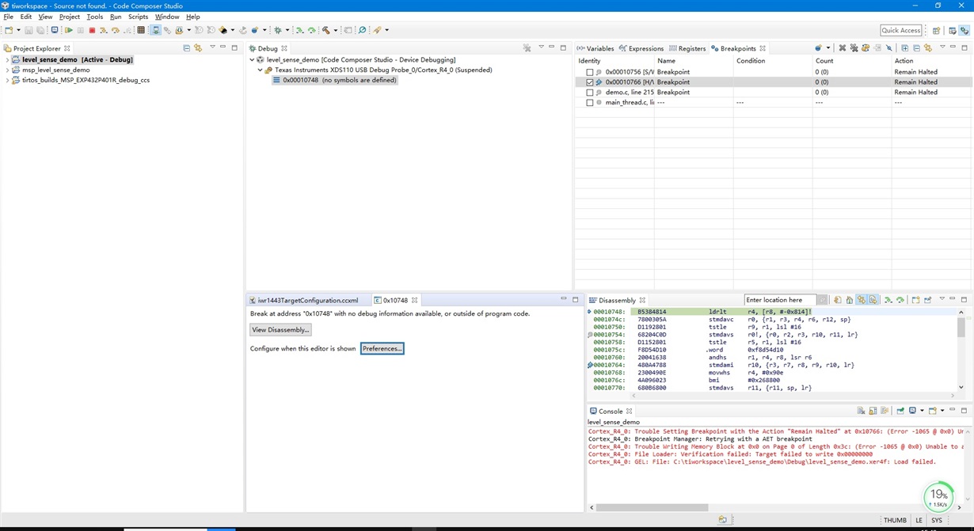Tick the demo.c line 215 breakpoint checkbox
Screen dimensions: 974x531
(x=589, y=93)
